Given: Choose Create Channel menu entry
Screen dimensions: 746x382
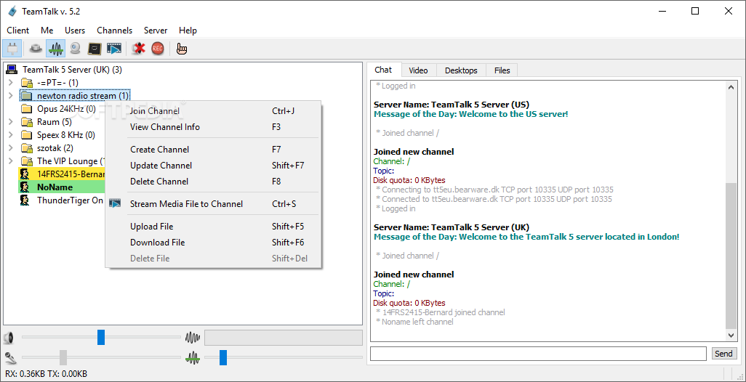Looking at the screenshot, I should 213,150.
